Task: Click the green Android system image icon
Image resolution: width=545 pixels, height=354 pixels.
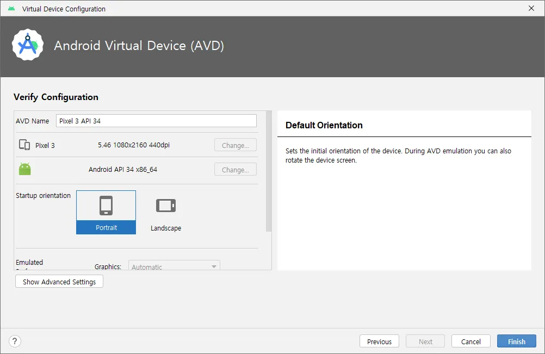Action: [24, 169]
